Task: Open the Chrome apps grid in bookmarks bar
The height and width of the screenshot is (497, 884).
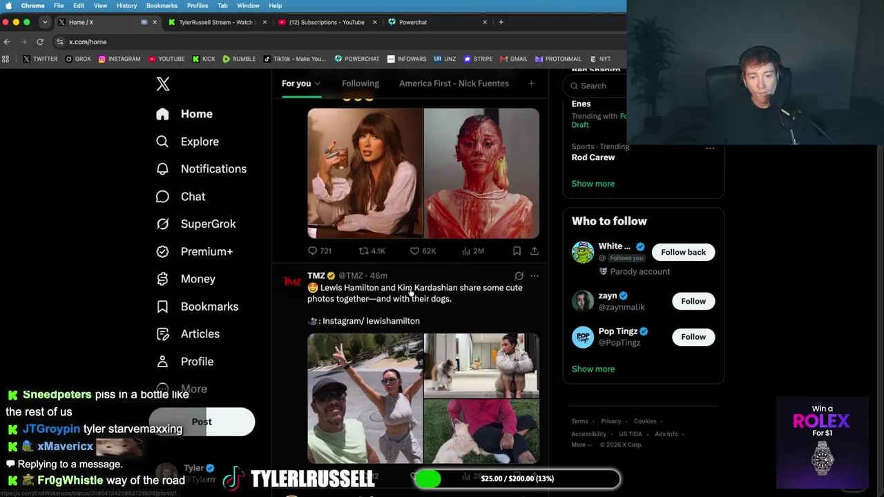Action: coord(6,59)
